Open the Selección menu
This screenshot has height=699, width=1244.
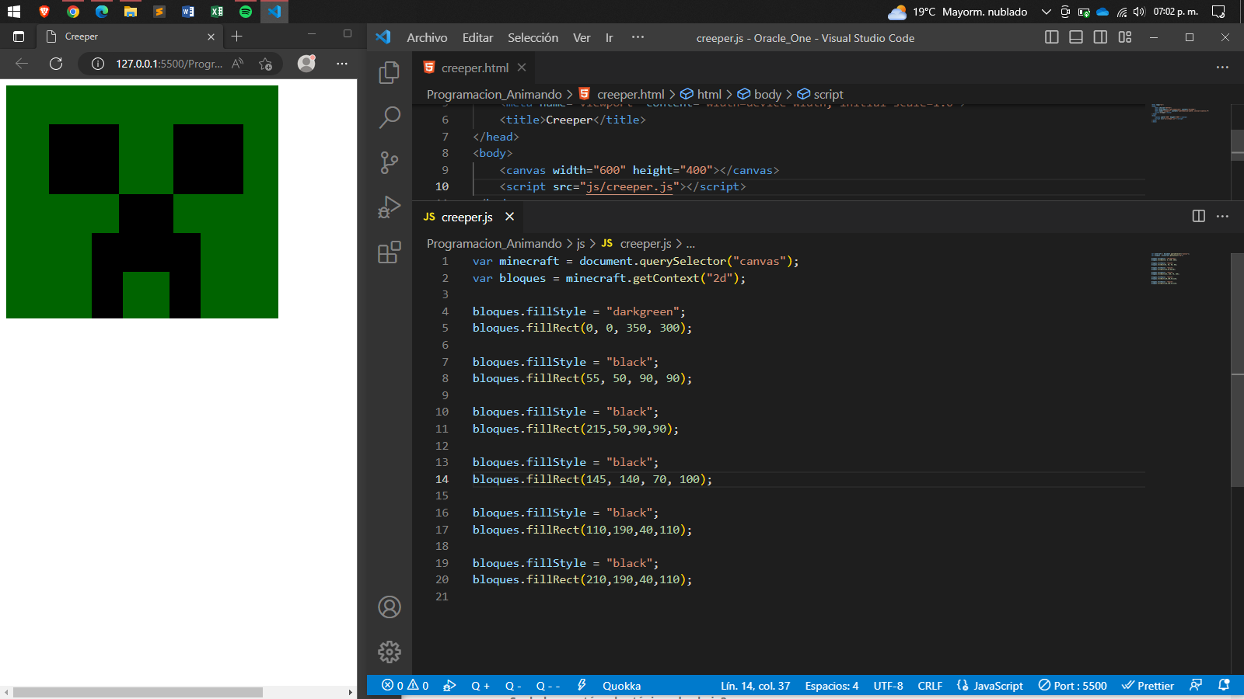(x=533, y=37)
